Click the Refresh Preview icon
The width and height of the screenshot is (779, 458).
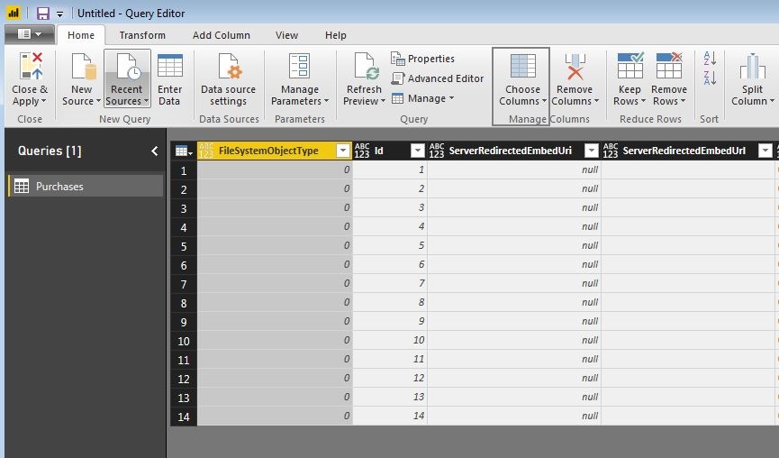pyautogui.click(x=365, y=69)
